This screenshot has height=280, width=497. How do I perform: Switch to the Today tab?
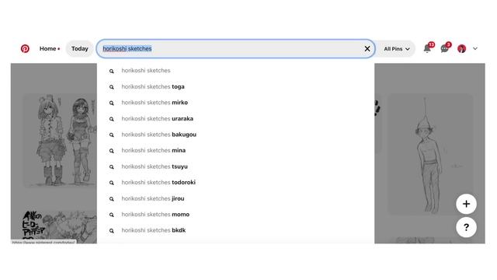coord(79,48)
